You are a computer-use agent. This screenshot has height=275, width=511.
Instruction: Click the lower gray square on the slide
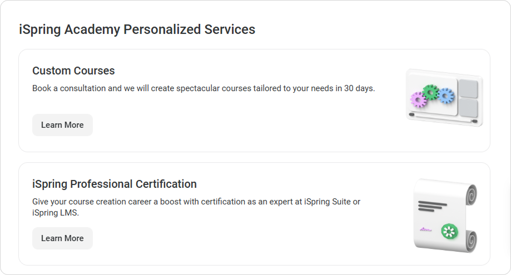(468, 107)
